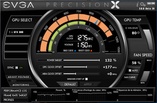The height and width of the screenshot is (103, 157).
Task: Click the 1150 mV voltage readout
Action: coord(85,45)
